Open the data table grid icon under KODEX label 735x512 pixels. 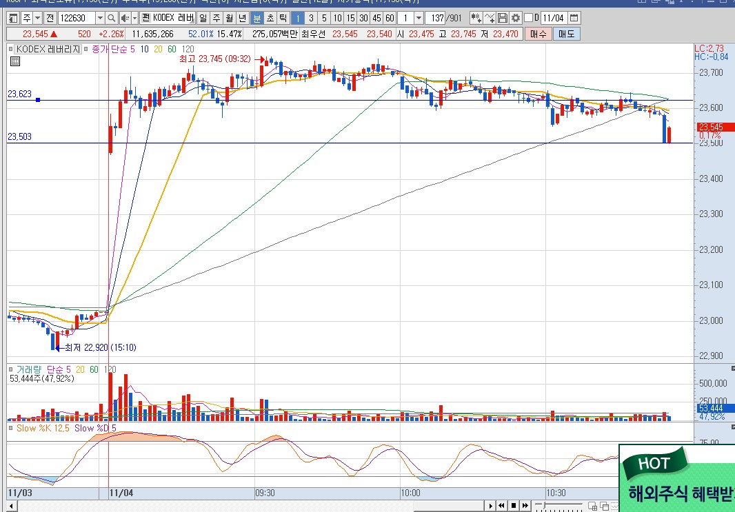[15, 61]
